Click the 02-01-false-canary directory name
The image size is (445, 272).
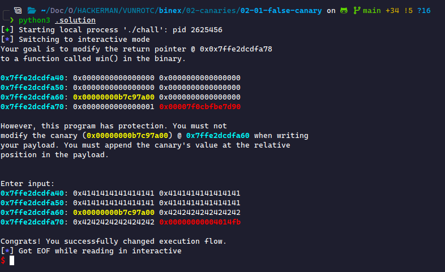(281, 11)
